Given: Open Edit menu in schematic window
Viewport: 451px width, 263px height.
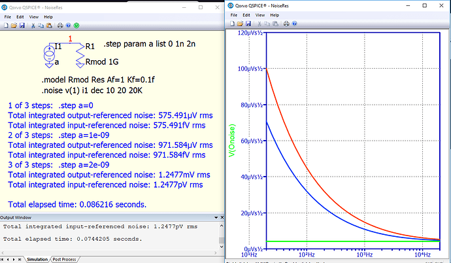Looking at the screenshot, I should click(22, 14).
